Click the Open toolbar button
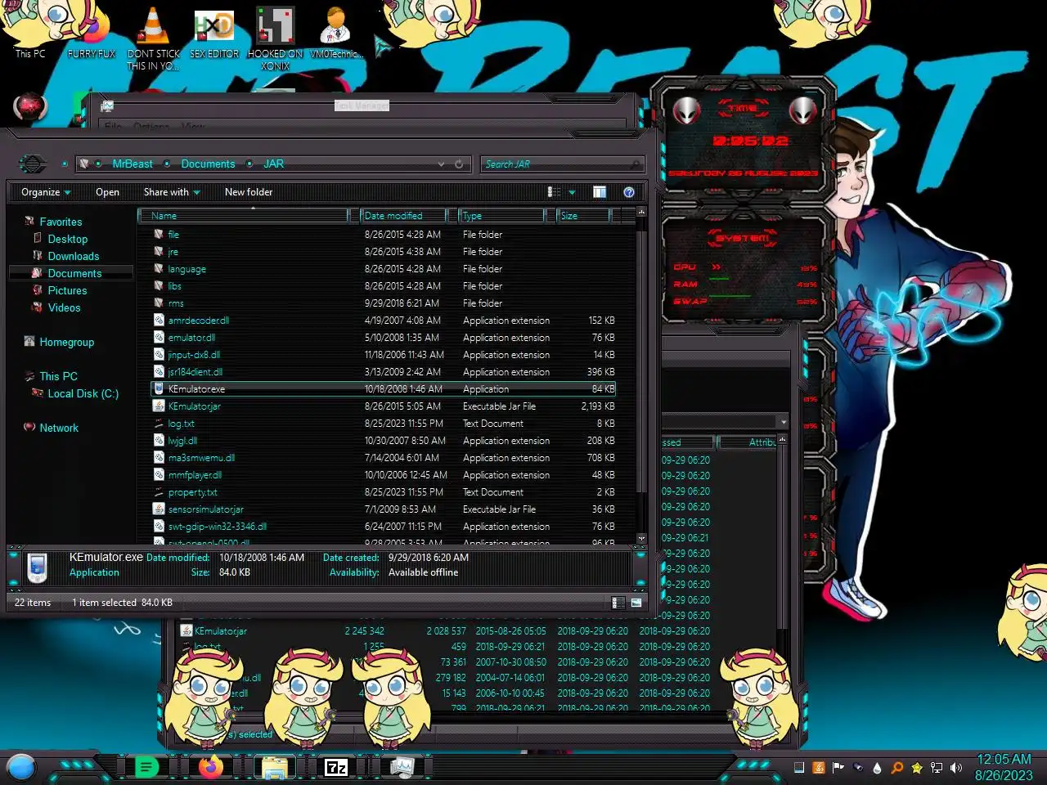Image resolution: width=1047 pixels, height=785 pixels. 107,192
